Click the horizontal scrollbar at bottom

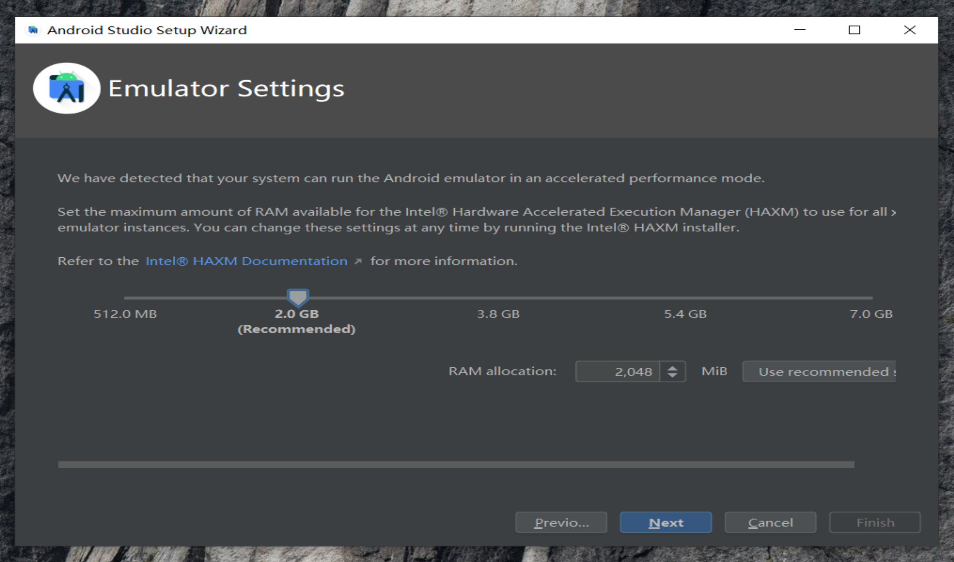(456, 464)
